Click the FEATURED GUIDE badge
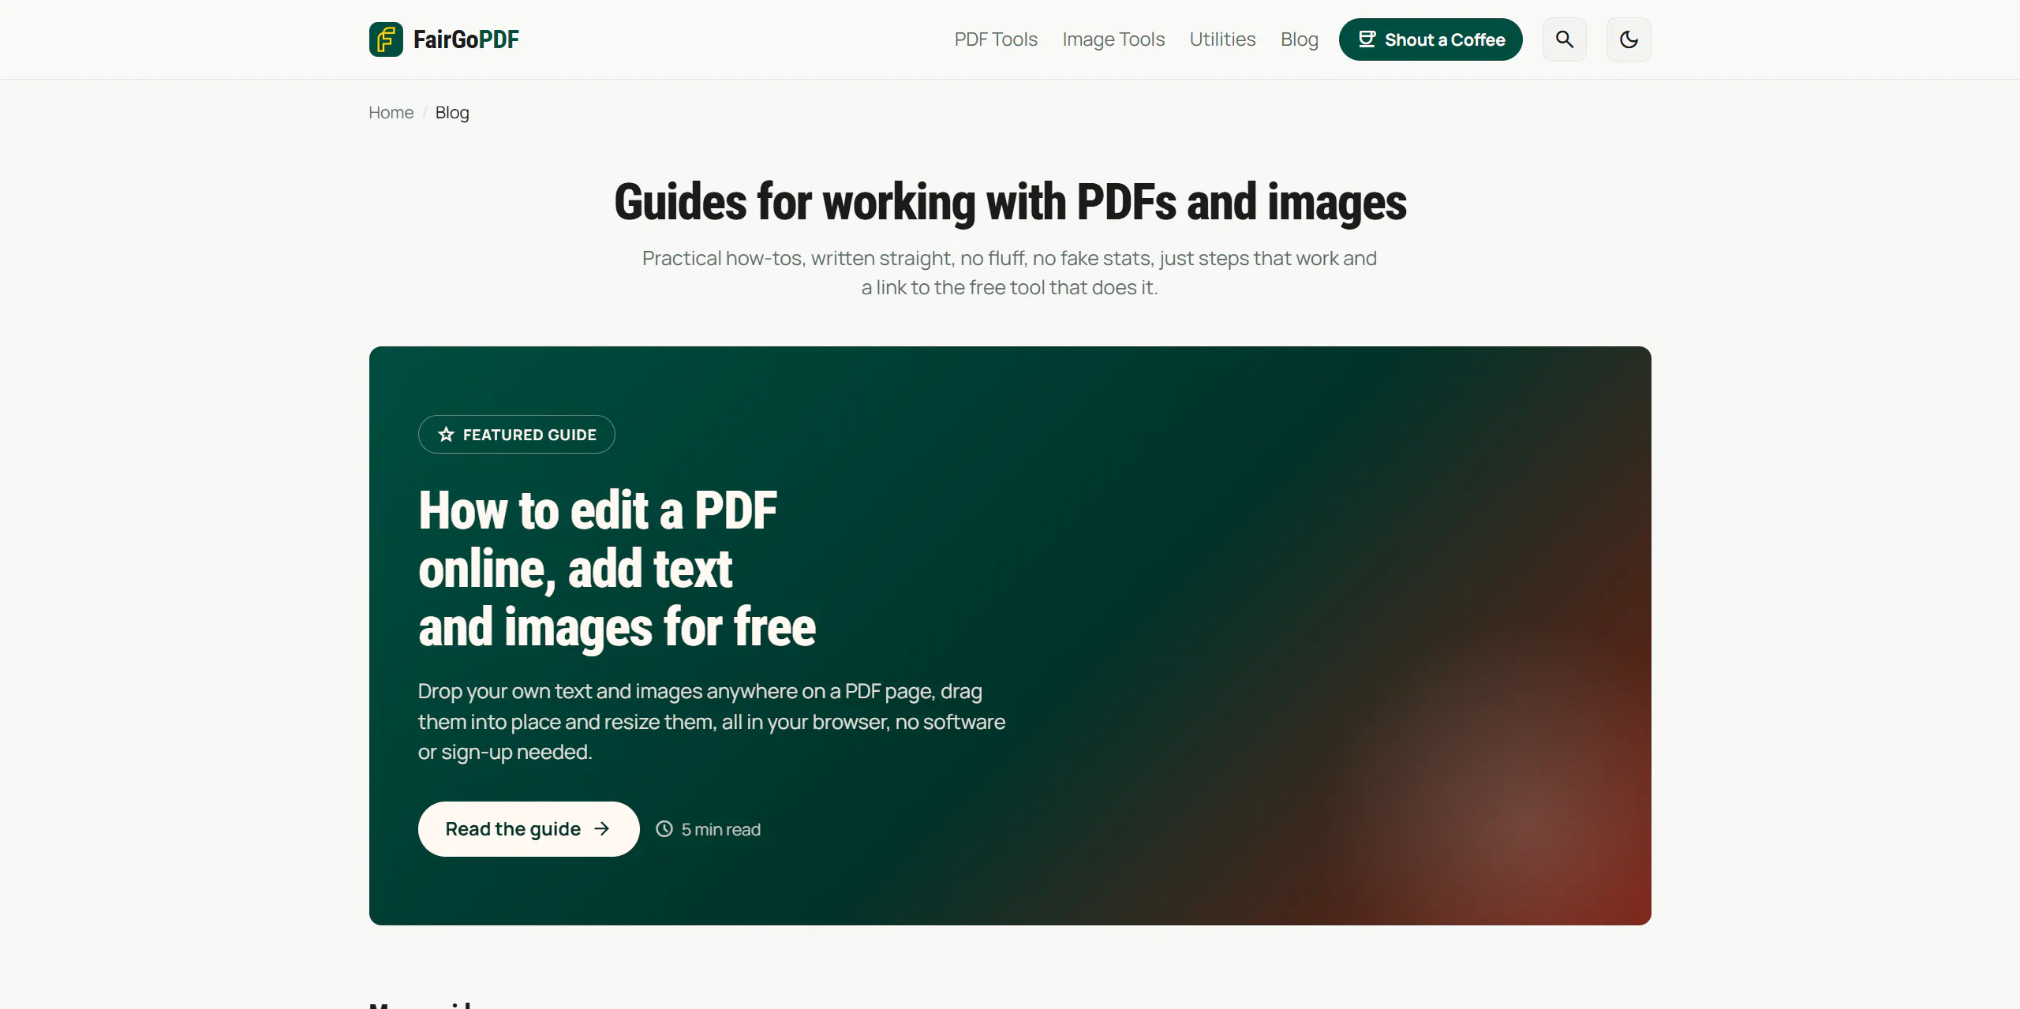The image size is (2020, 1009). click(517, 435)
